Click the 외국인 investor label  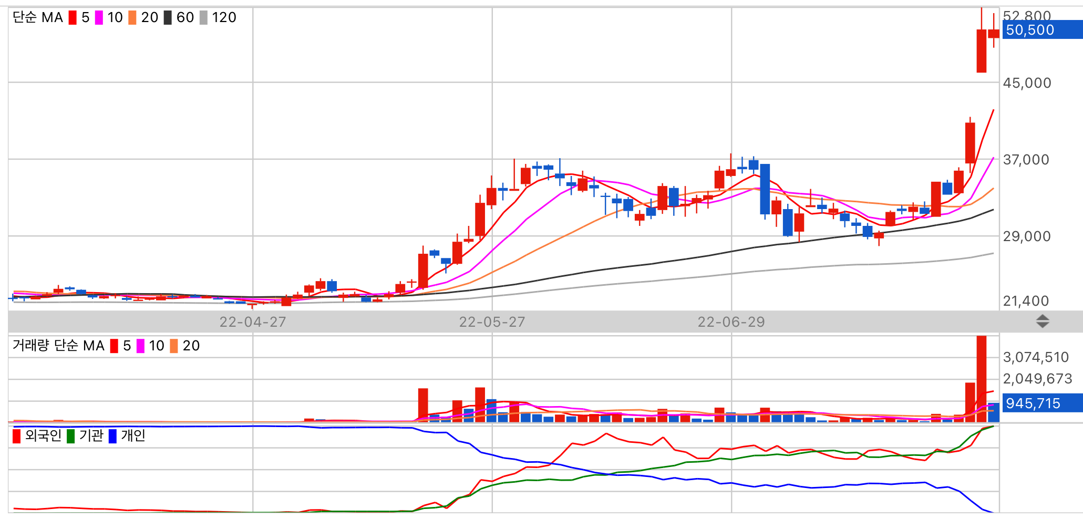pyautogui.click(x=43, y=436)
